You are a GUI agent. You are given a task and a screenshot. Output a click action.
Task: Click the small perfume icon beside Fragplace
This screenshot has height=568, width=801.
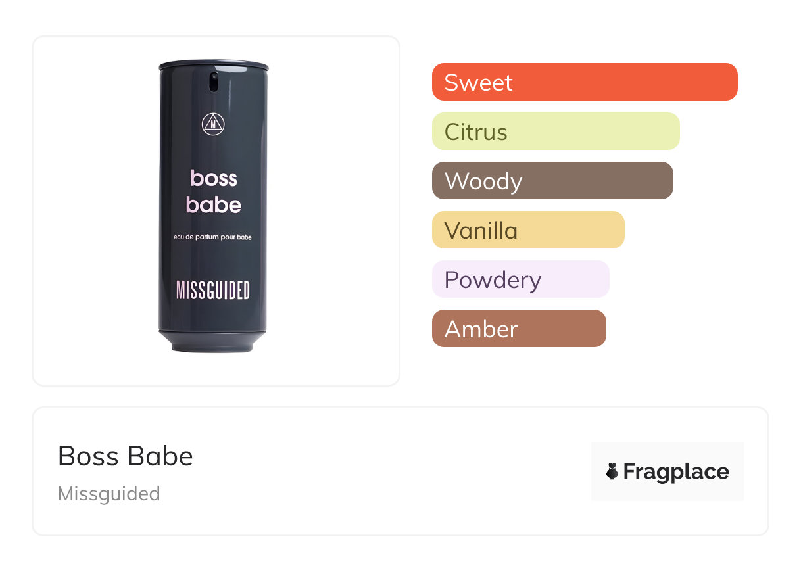point(612,471)
